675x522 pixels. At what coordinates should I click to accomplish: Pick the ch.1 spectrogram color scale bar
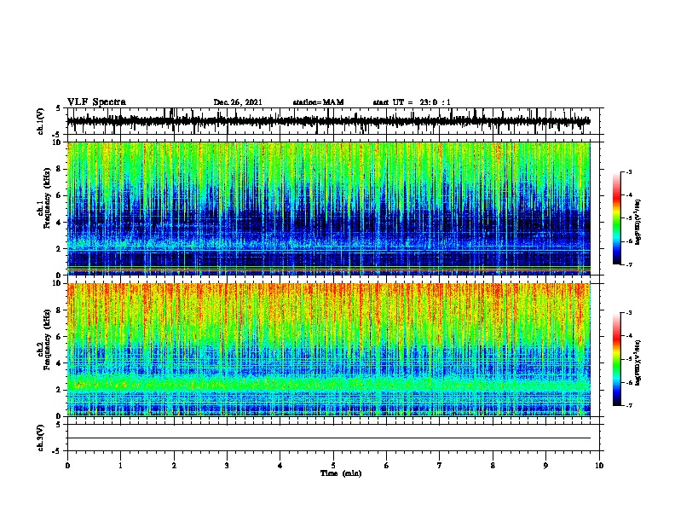tap(617, 218)
